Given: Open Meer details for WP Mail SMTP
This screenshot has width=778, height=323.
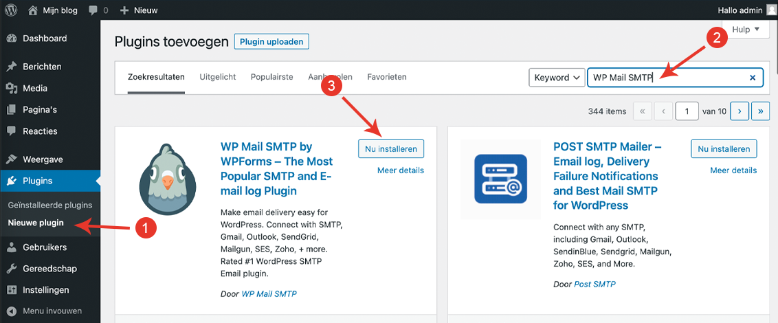Looking at the screenshot, I should (401, 170).
